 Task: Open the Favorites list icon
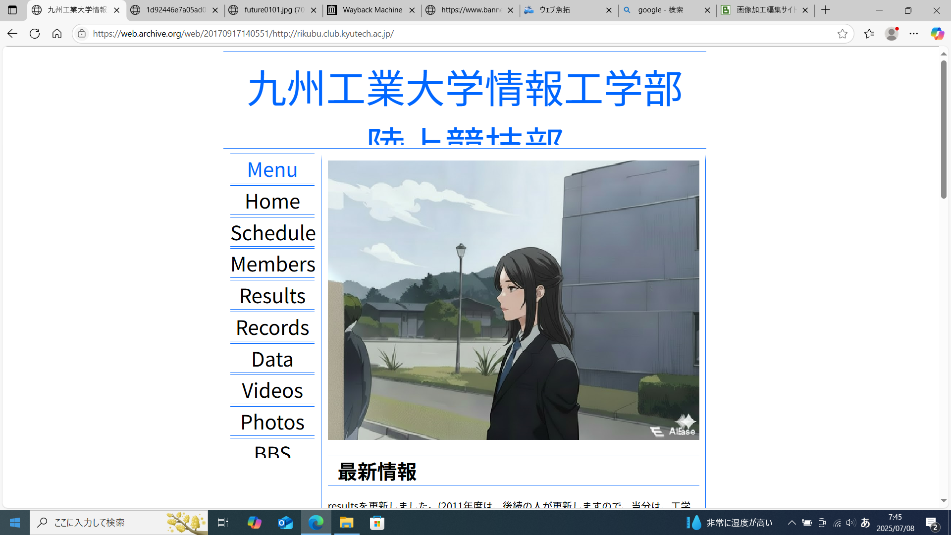(x=869, y=34)
